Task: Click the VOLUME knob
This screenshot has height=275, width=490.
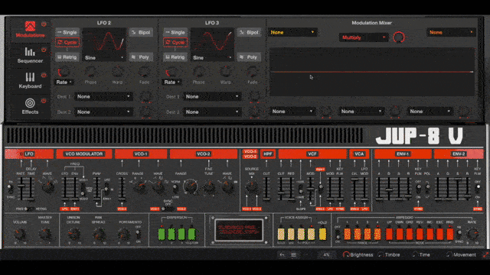Action: pos(20,234)
